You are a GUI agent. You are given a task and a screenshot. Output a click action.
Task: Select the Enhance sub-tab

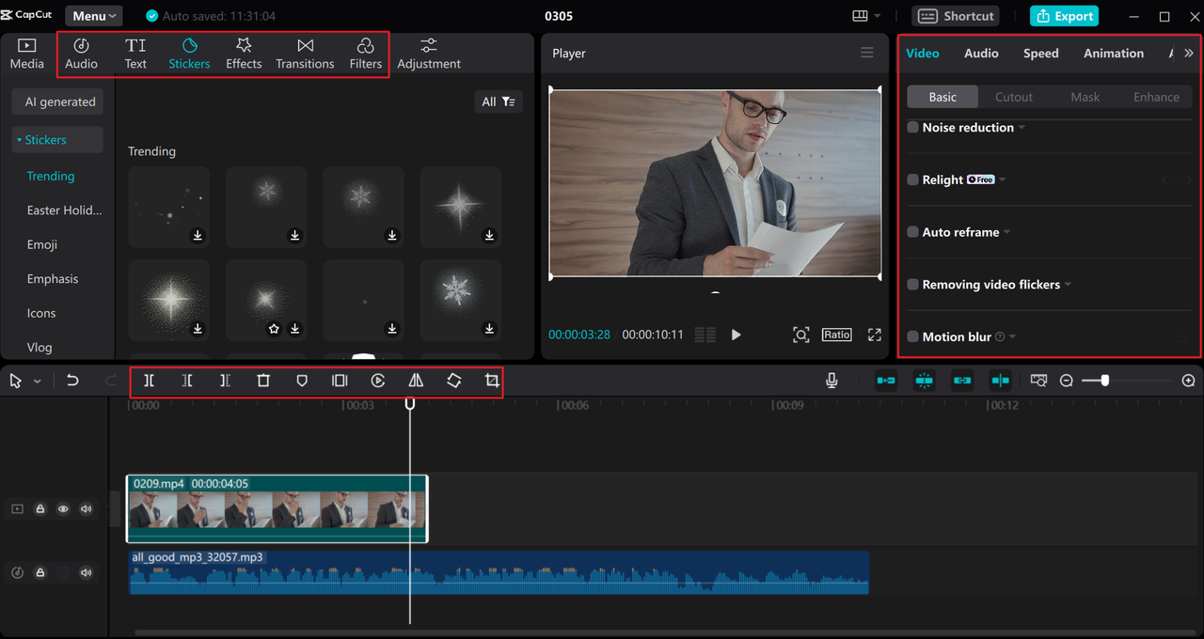click(1156, 97)
